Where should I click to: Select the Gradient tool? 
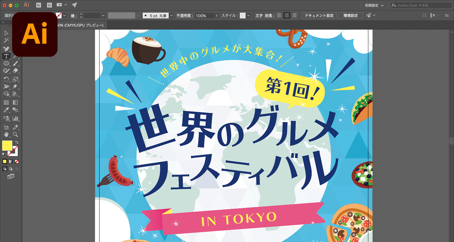[16, 103]
